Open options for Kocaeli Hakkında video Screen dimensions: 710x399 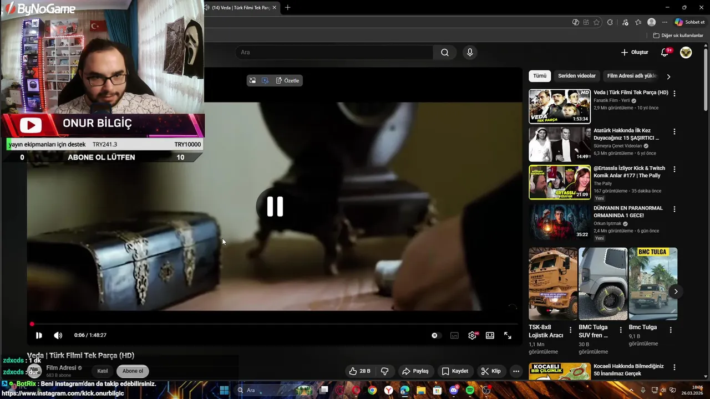(x=674, y=367)
